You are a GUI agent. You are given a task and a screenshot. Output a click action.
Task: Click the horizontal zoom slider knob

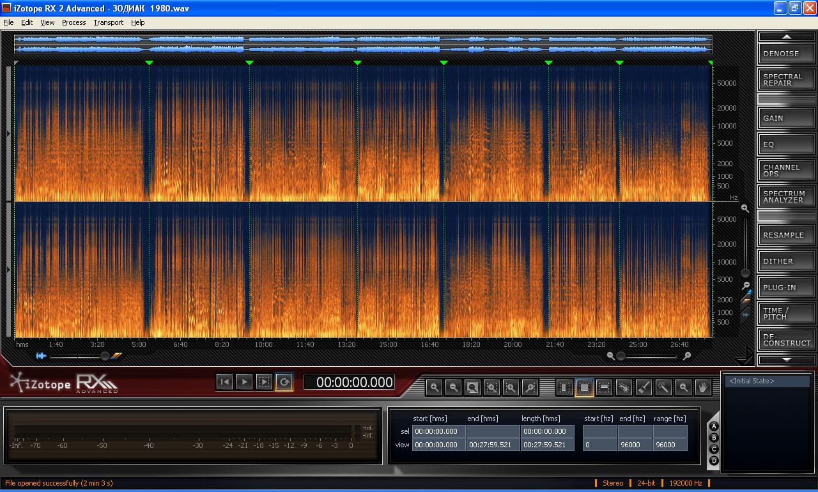(621, 356)
